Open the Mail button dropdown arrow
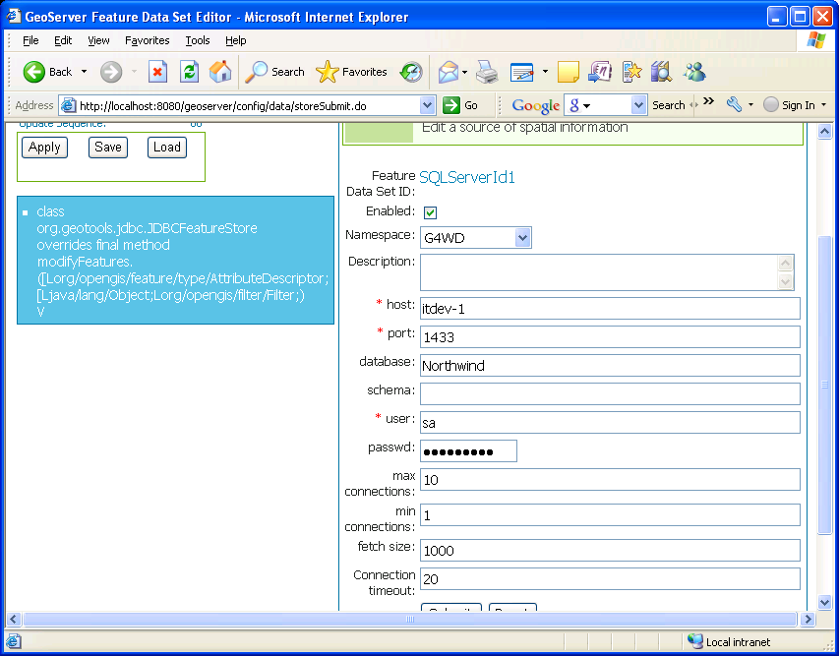Screen dimensions: 839x656 (x=465, y=72)
